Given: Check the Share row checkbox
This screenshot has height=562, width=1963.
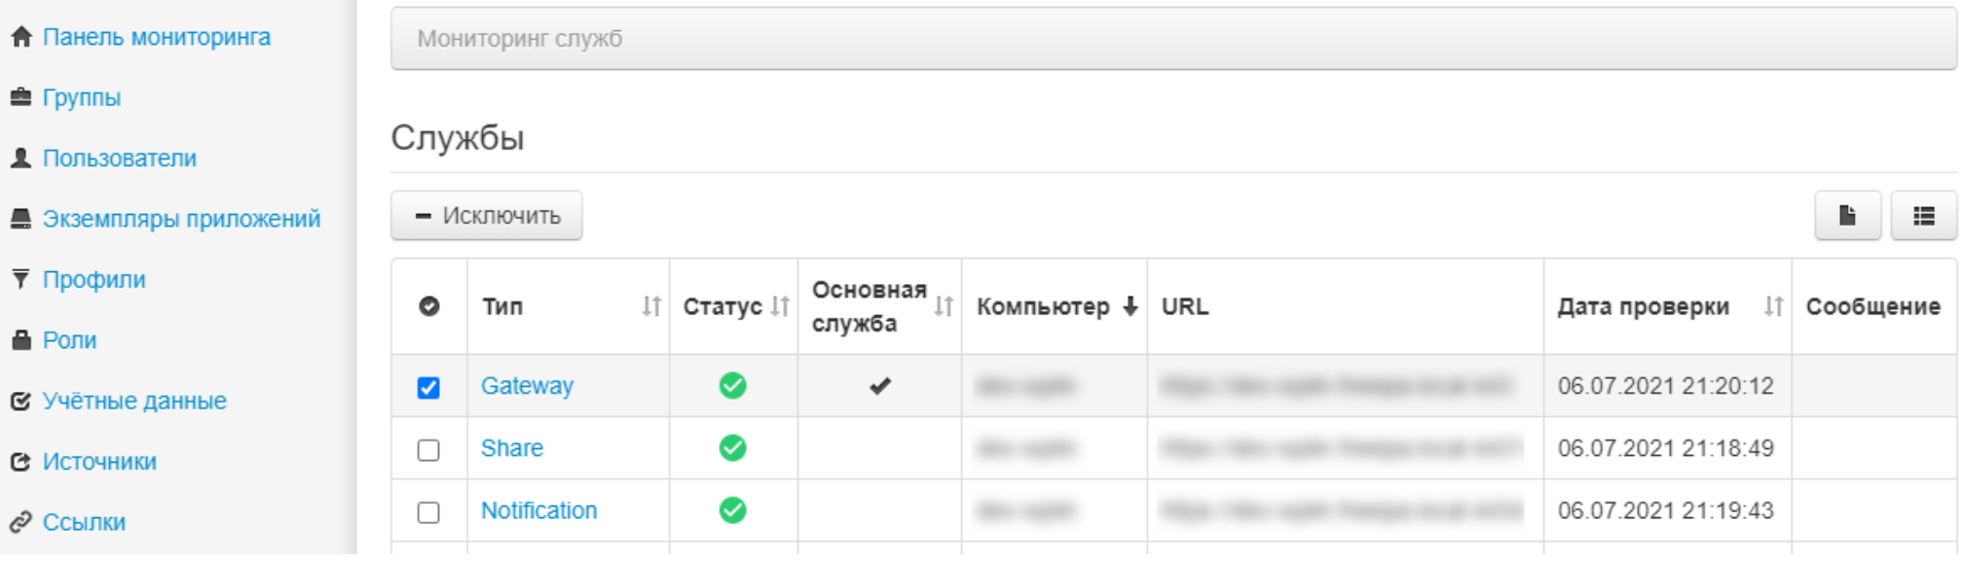Looking at the screenshot, I should click(428, 449).
